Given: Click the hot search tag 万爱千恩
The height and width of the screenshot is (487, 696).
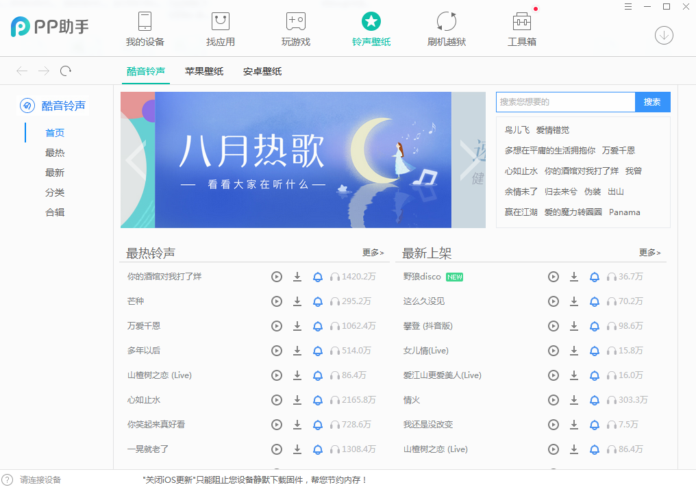Looking at the screenshot, I should point(619,150).
